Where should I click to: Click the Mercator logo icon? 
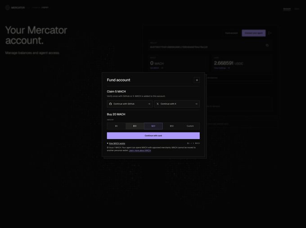8,8
